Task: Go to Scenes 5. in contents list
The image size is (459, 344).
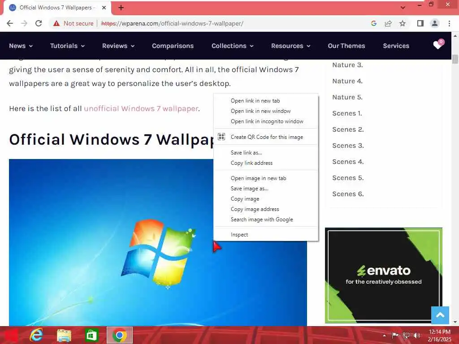Action: pyautogui.click(x=348, y=177)
